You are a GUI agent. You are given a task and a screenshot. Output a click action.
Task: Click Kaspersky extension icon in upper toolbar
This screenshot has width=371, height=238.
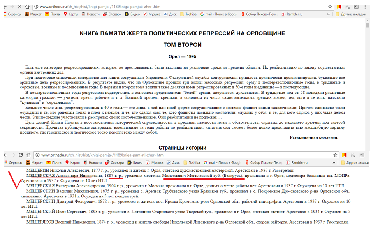(356, 7)
